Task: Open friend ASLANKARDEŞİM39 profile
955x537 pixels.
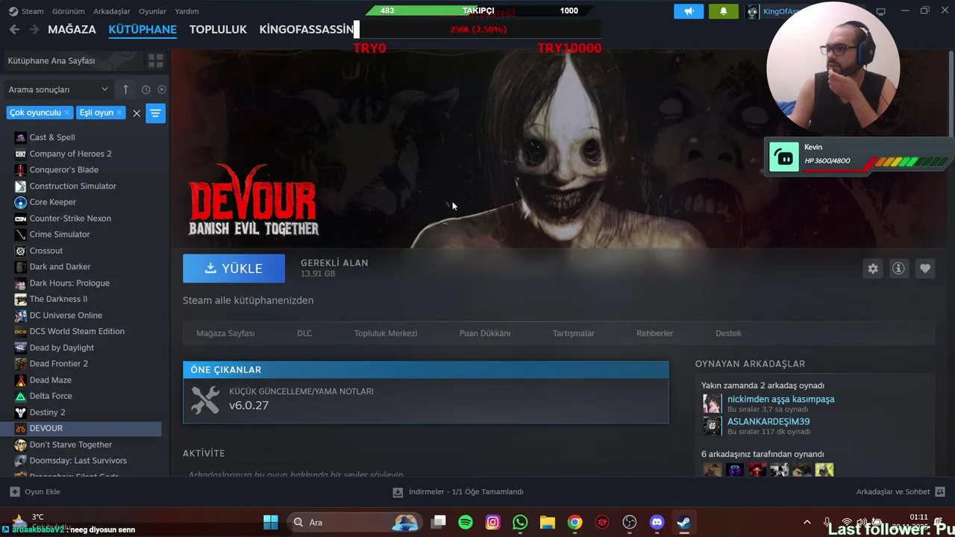Action: pos(768,421)
